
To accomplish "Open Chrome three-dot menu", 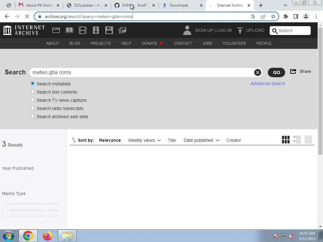I will (x=316, y=16).
